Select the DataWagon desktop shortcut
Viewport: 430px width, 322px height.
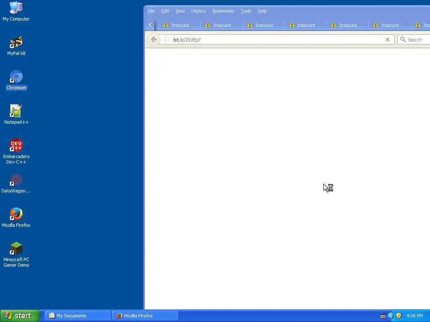[16, 184]
